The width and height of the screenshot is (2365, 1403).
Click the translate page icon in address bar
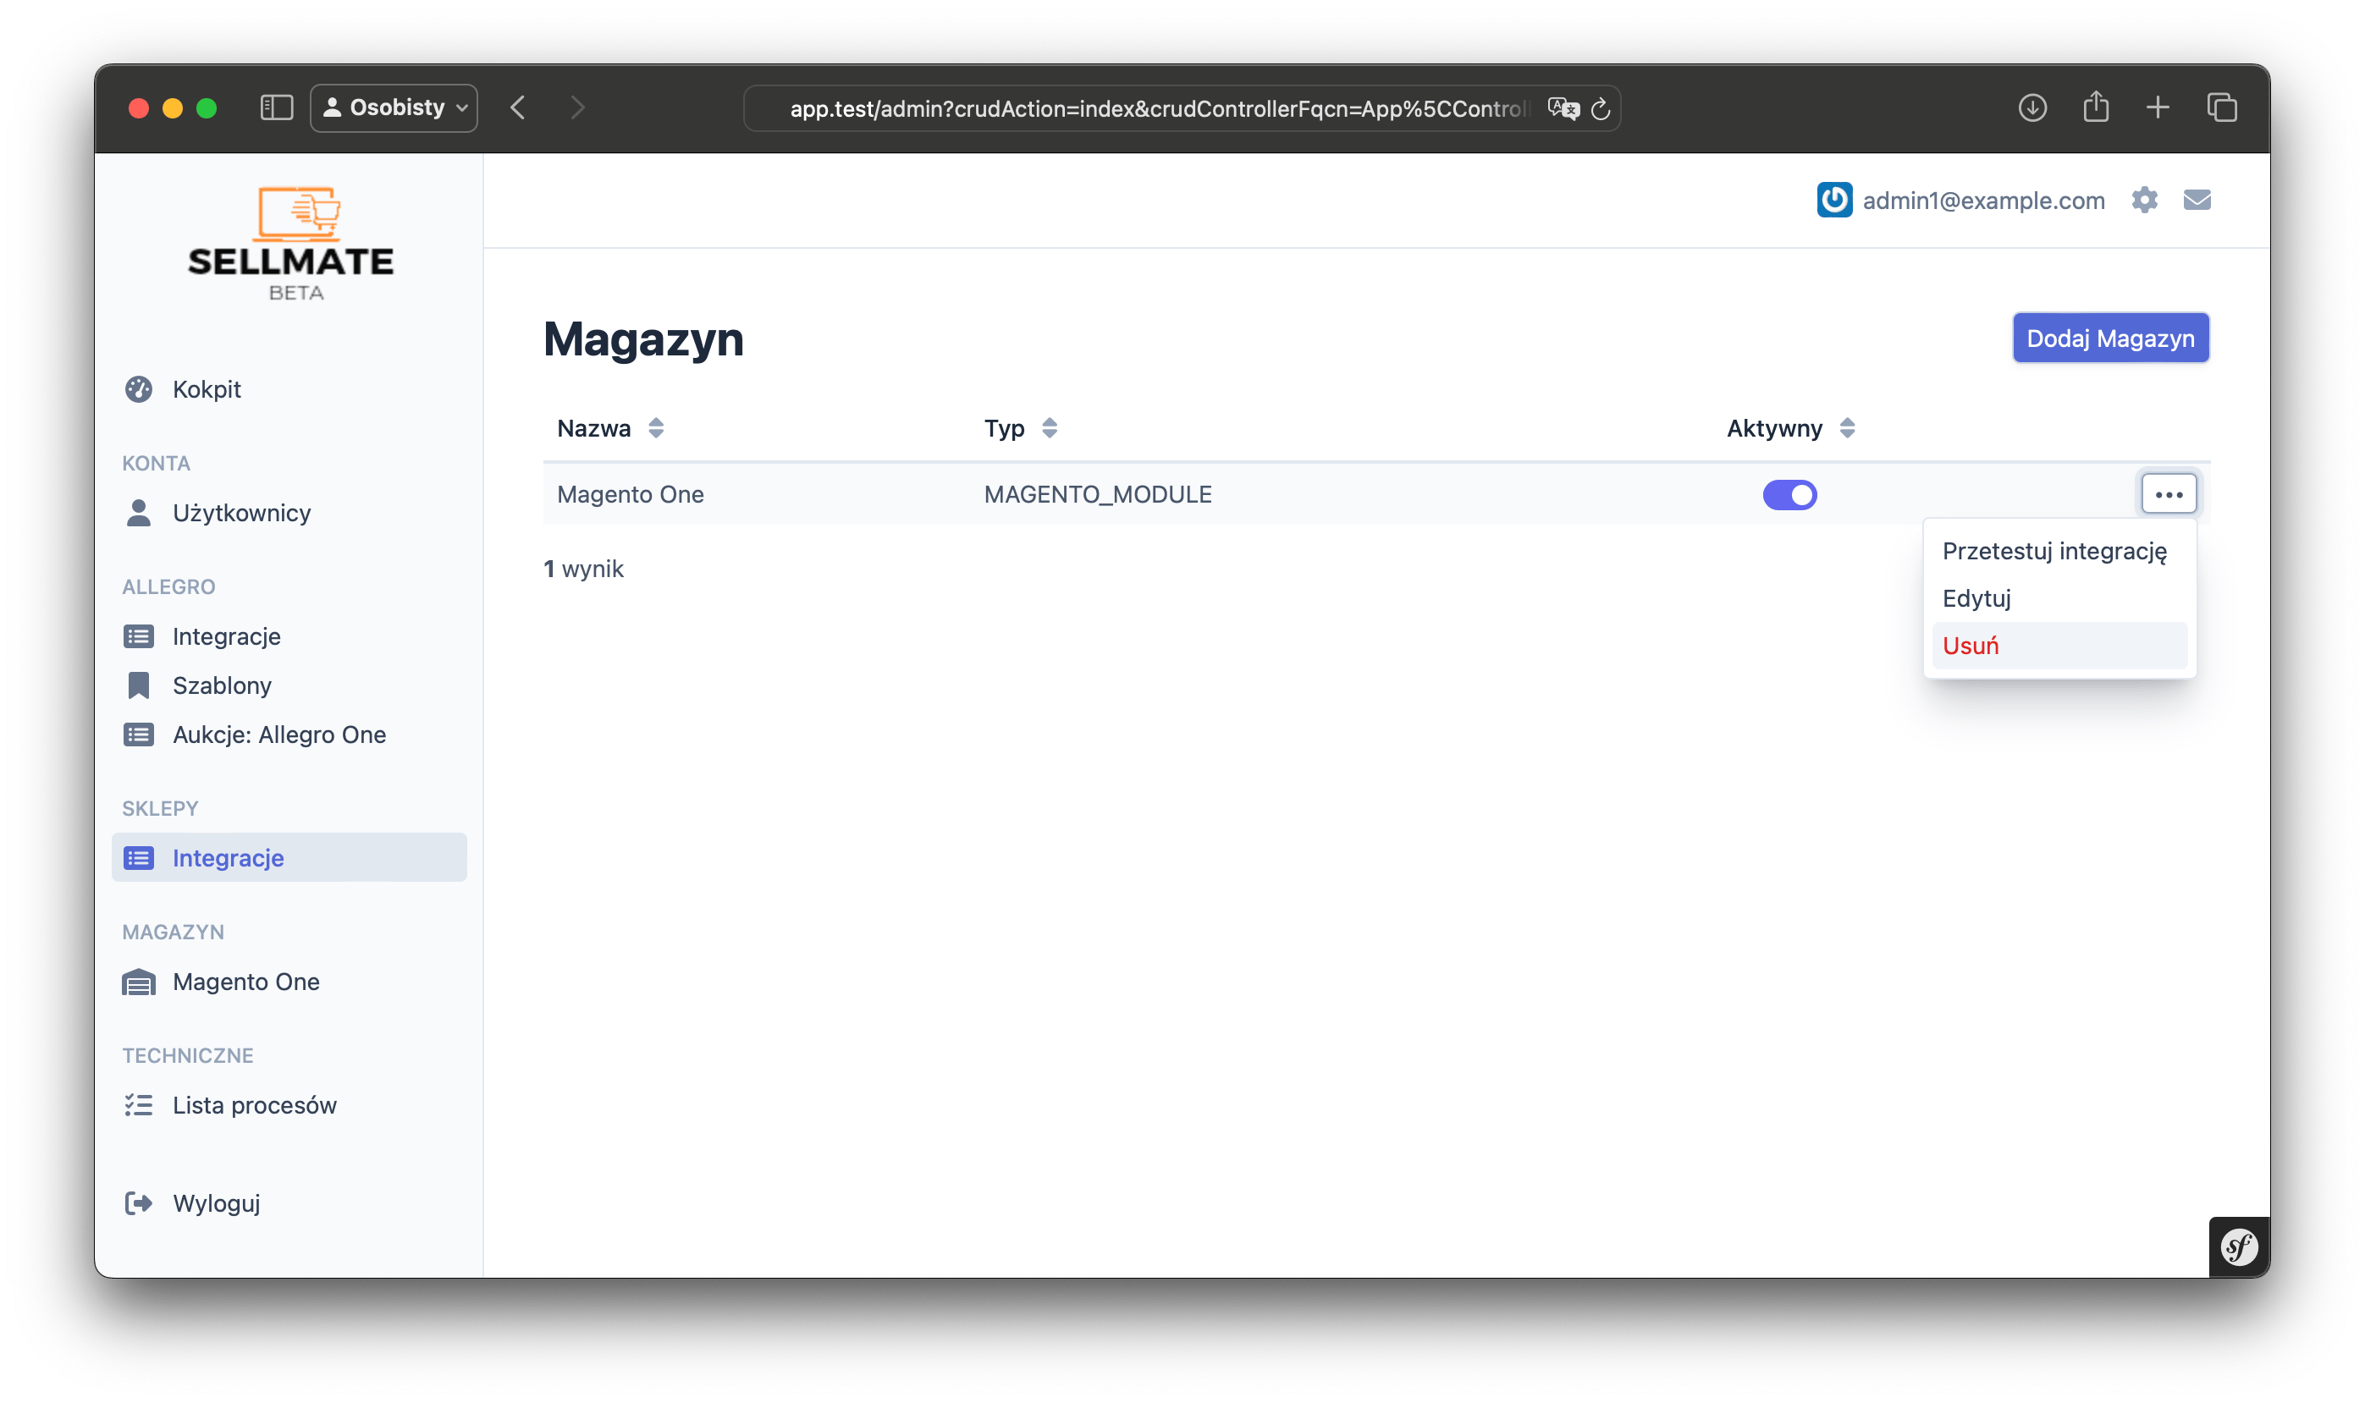[1563, 108]
